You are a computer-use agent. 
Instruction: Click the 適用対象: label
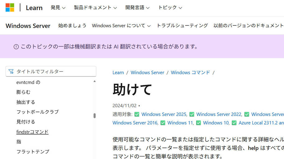pos(122,114)
